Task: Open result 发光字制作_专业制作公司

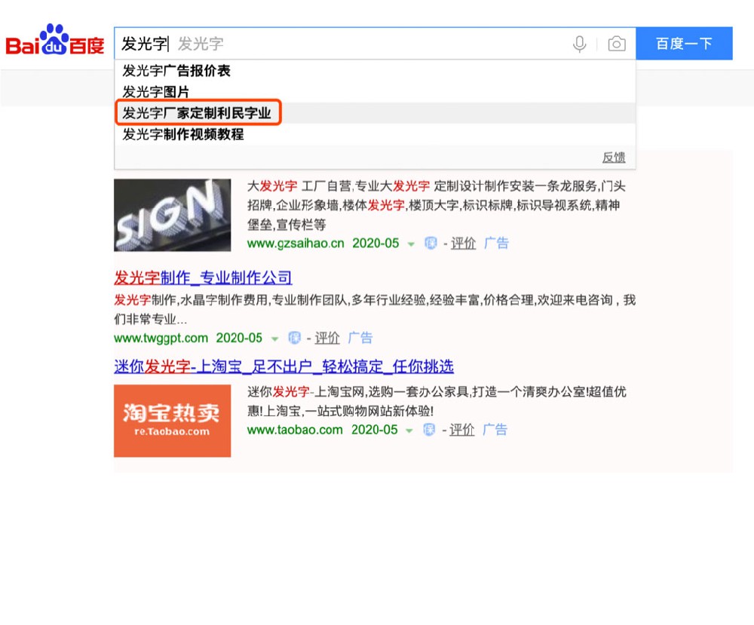Action: pos(203,277)
